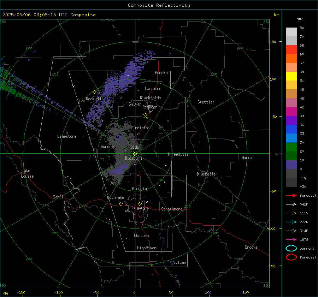Click the Strathmore town label
Screen dimensions: 318x297
pos(172,209)
